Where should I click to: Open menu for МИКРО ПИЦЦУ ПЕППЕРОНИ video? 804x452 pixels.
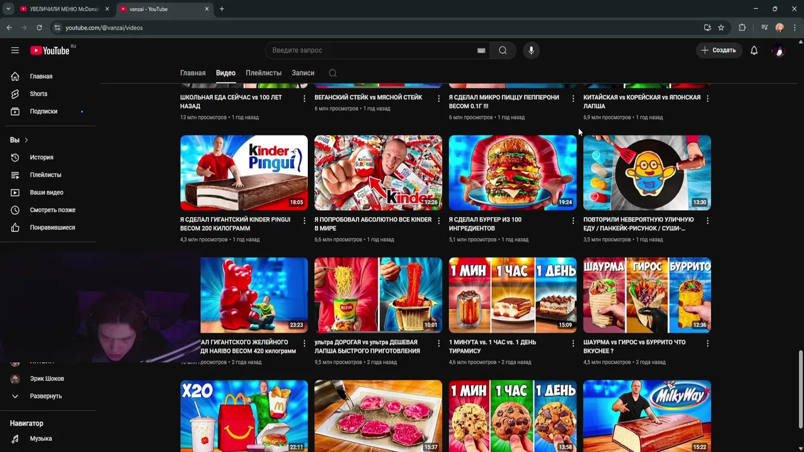(573, 99)
